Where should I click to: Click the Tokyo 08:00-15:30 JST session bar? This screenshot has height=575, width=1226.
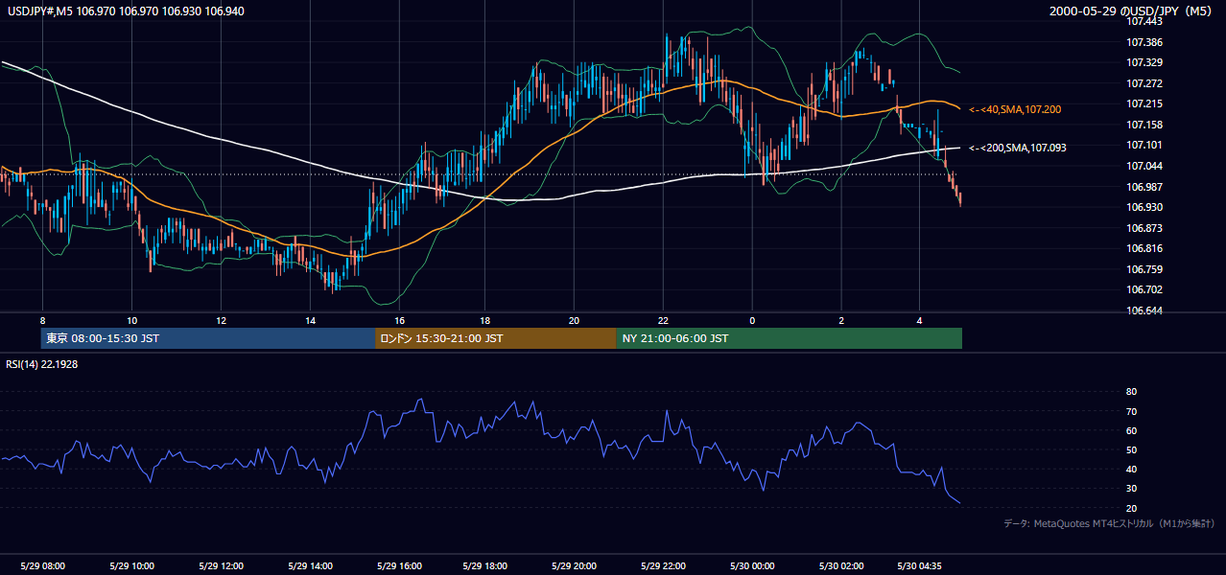(208, 338)
